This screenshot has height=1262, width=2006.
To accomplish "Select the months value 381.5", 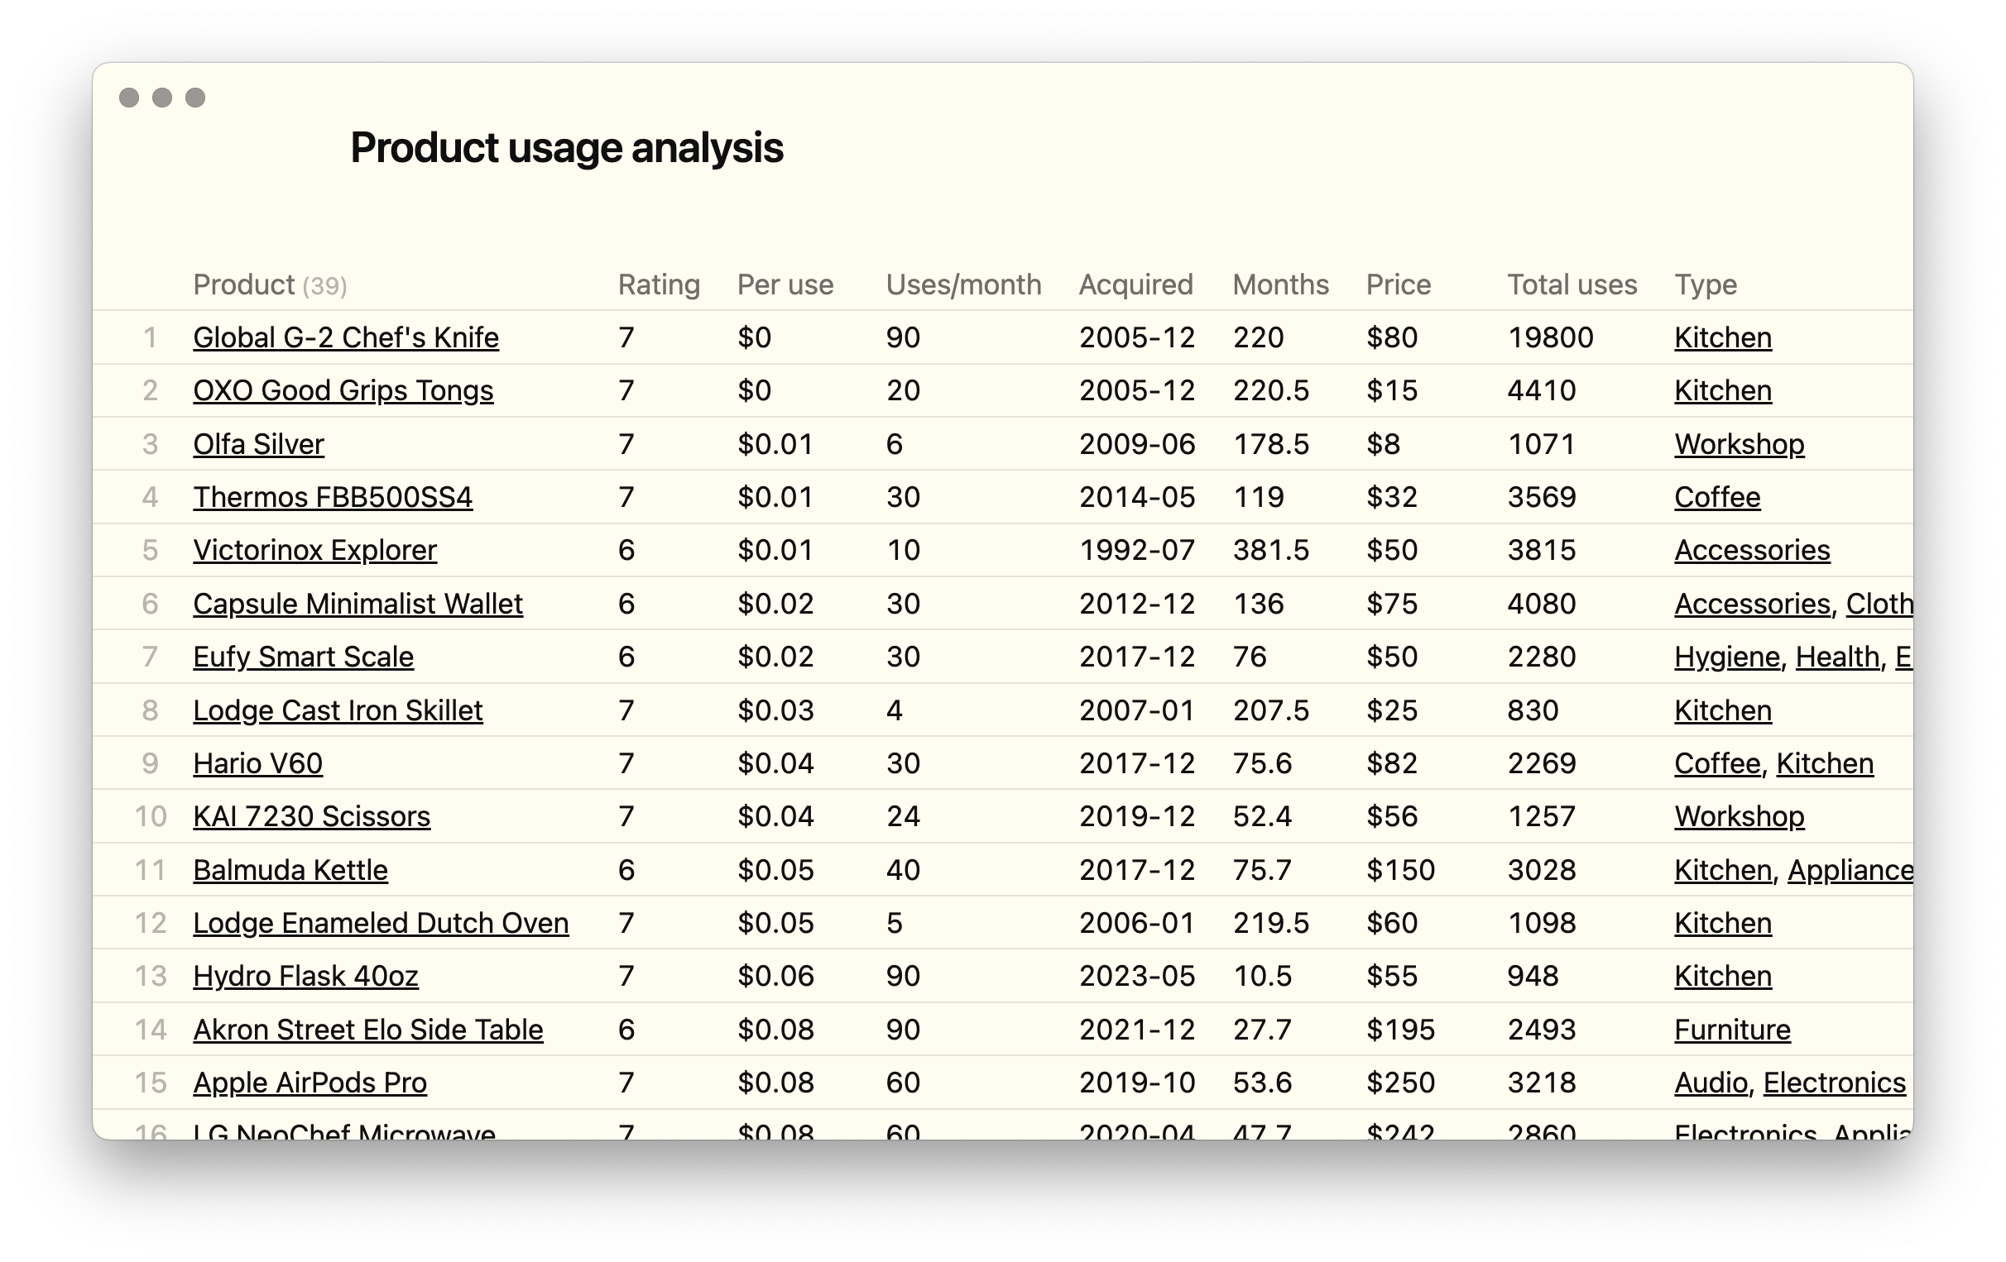I will [x=1271, y=550].
